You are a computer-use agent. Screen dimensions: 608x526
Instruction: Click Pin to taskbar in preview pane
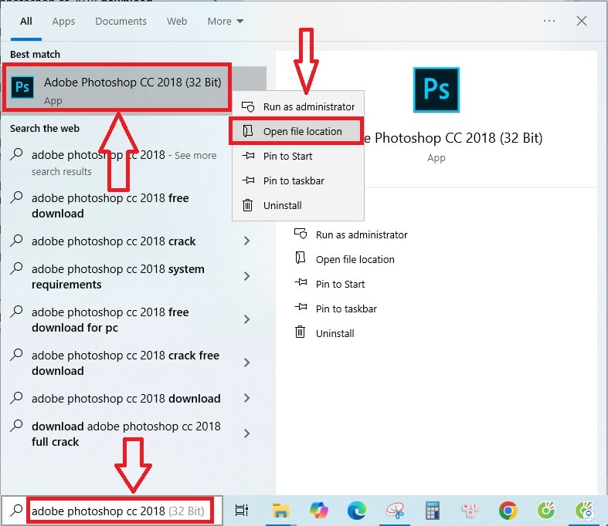pos(346,309)
